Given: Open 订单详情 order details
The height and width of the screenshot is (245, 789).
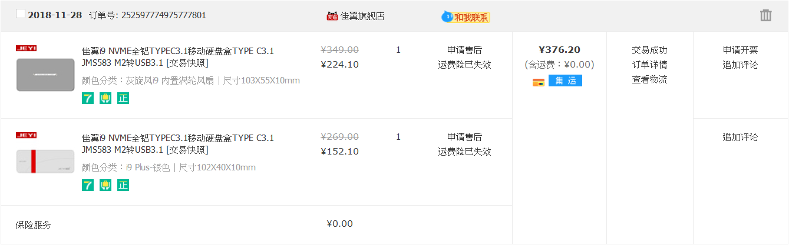Looking at the screenshot, I should coord(650,65).
